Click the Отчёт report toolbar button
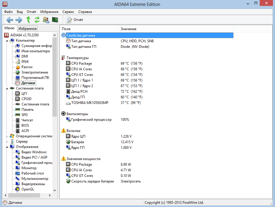Screen dimensions: 275x207 point(74,20)
